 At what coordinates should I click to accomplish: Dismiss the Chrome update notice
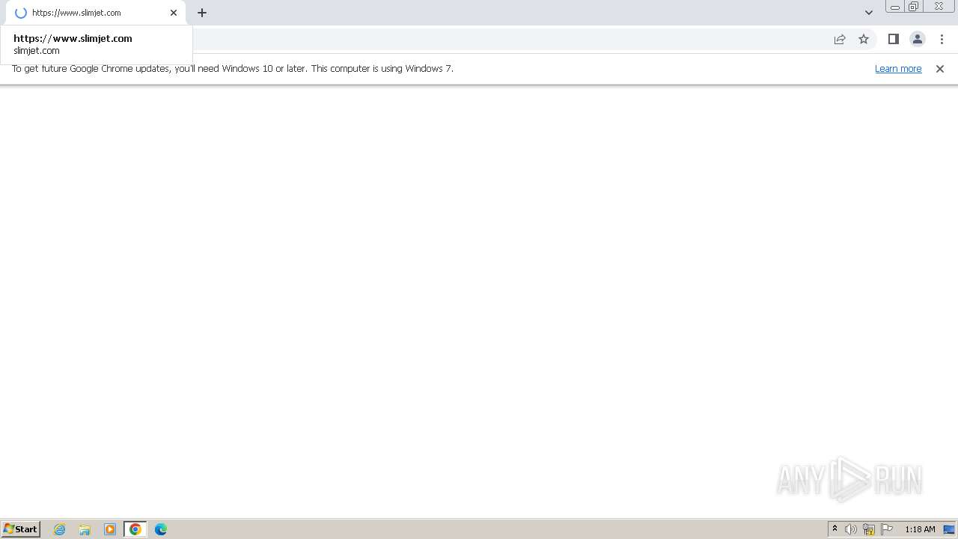pyautogui.click(x=940, y=69)
